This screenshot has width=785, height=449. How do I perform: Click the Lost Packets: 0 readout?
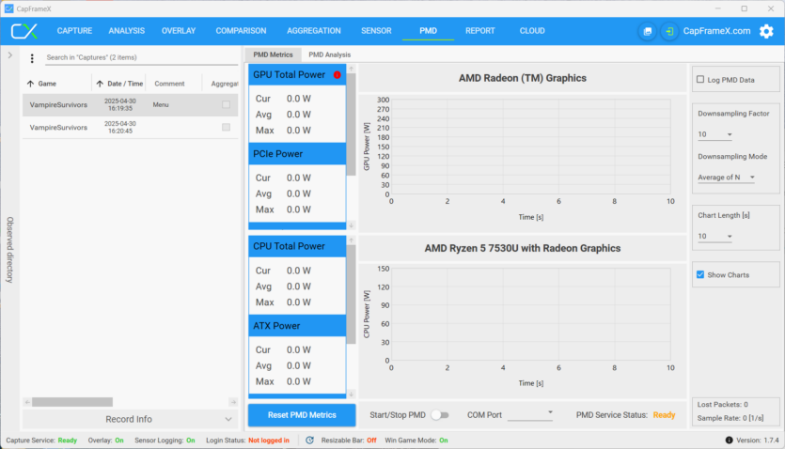click(722, 405)
